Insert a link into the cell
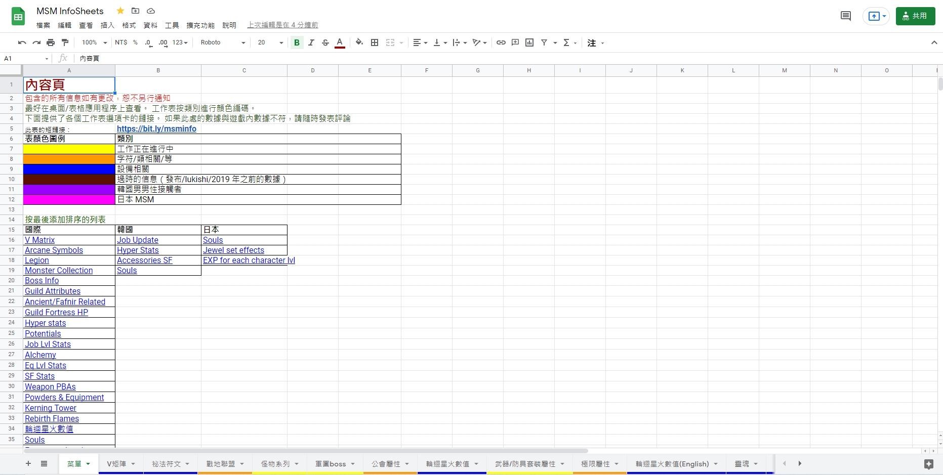 pyautogui.click(x=501, y=42)
